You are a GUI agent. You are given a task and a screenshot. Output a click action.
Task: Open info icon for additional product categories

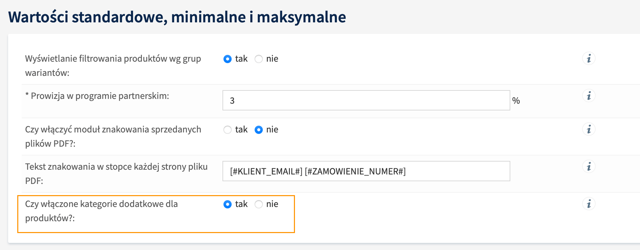click(589, 204)
